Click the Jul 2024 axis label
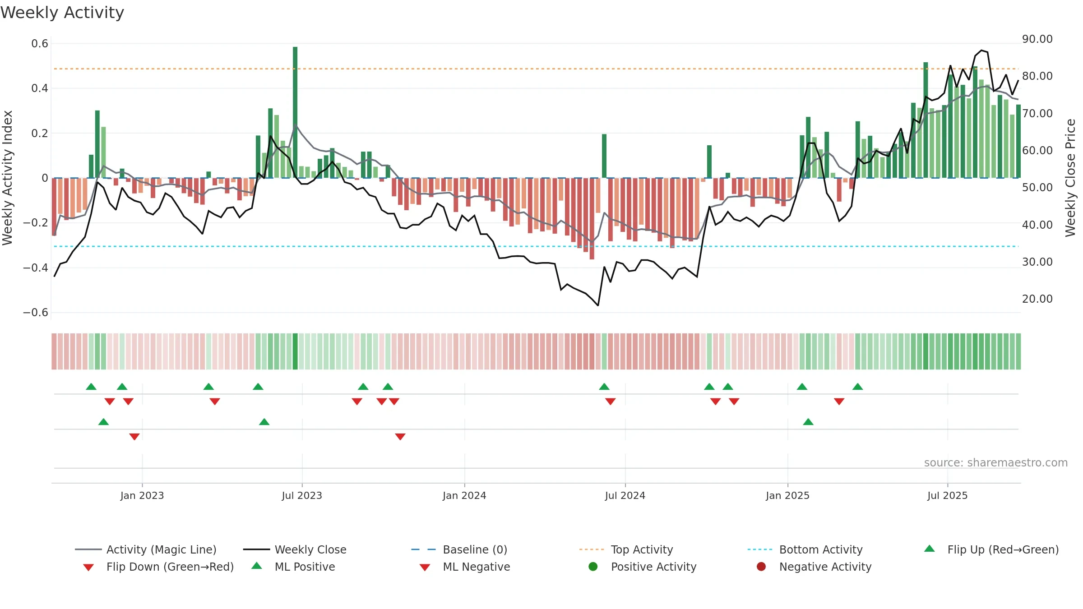This screenshot has width=1083, height=609. 625,496
